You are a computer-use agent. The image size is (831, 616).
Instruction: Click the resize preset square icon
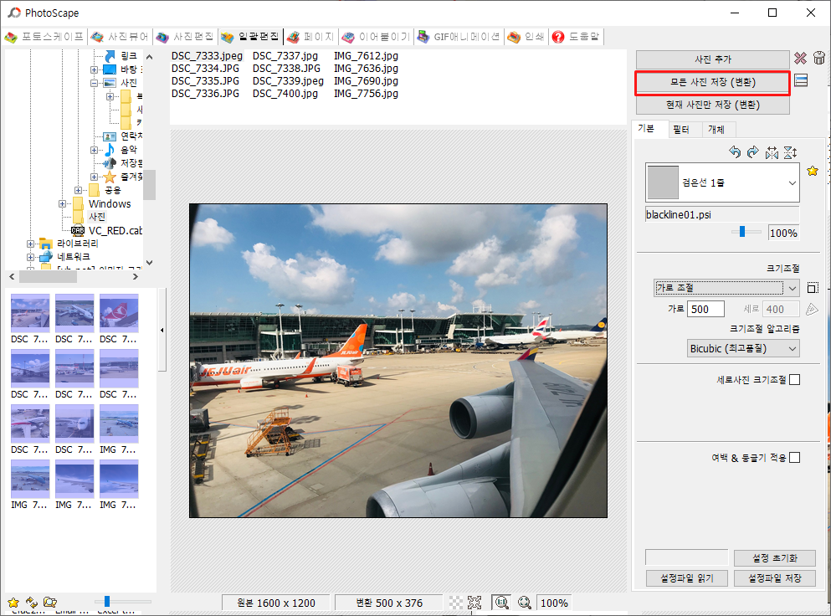pyautogui.click(x=813, y=288)
